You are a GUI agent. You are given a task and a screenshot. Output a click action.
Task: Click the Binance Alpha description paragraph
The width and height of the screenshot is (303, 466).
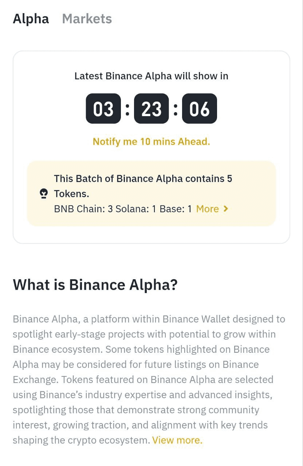pyautogui.click(x=149, y=380)
